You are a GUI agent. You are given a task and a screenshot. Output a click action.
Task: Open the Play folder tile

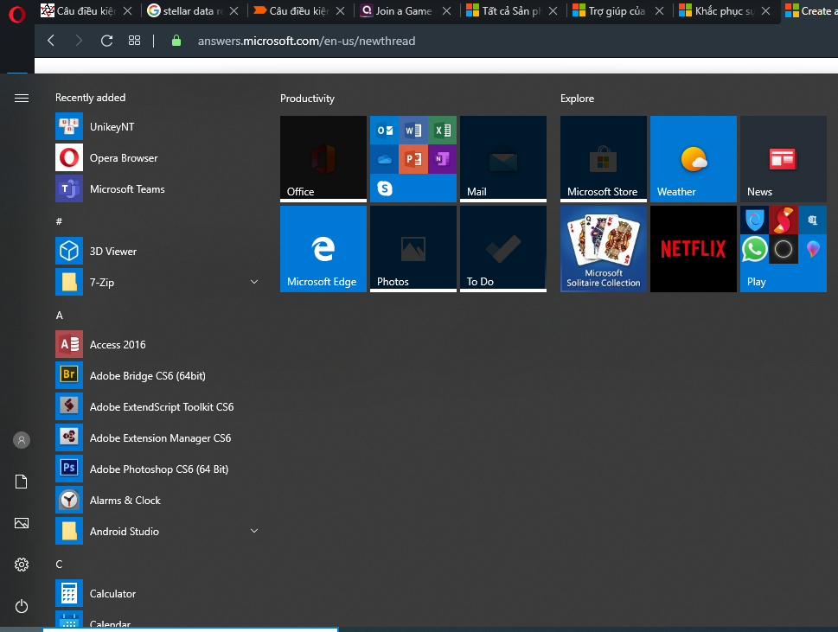(783, 249)
